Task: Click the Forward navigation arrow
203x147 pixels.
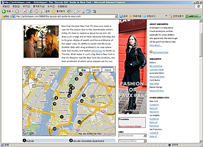Action: pos(17,11)
